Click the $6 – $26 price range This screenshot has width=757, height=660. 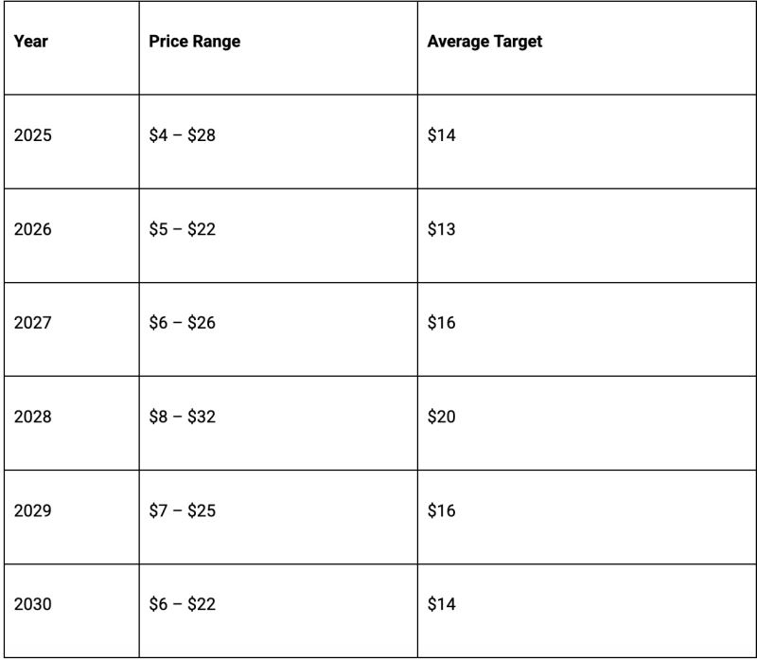tap(183, 323)
